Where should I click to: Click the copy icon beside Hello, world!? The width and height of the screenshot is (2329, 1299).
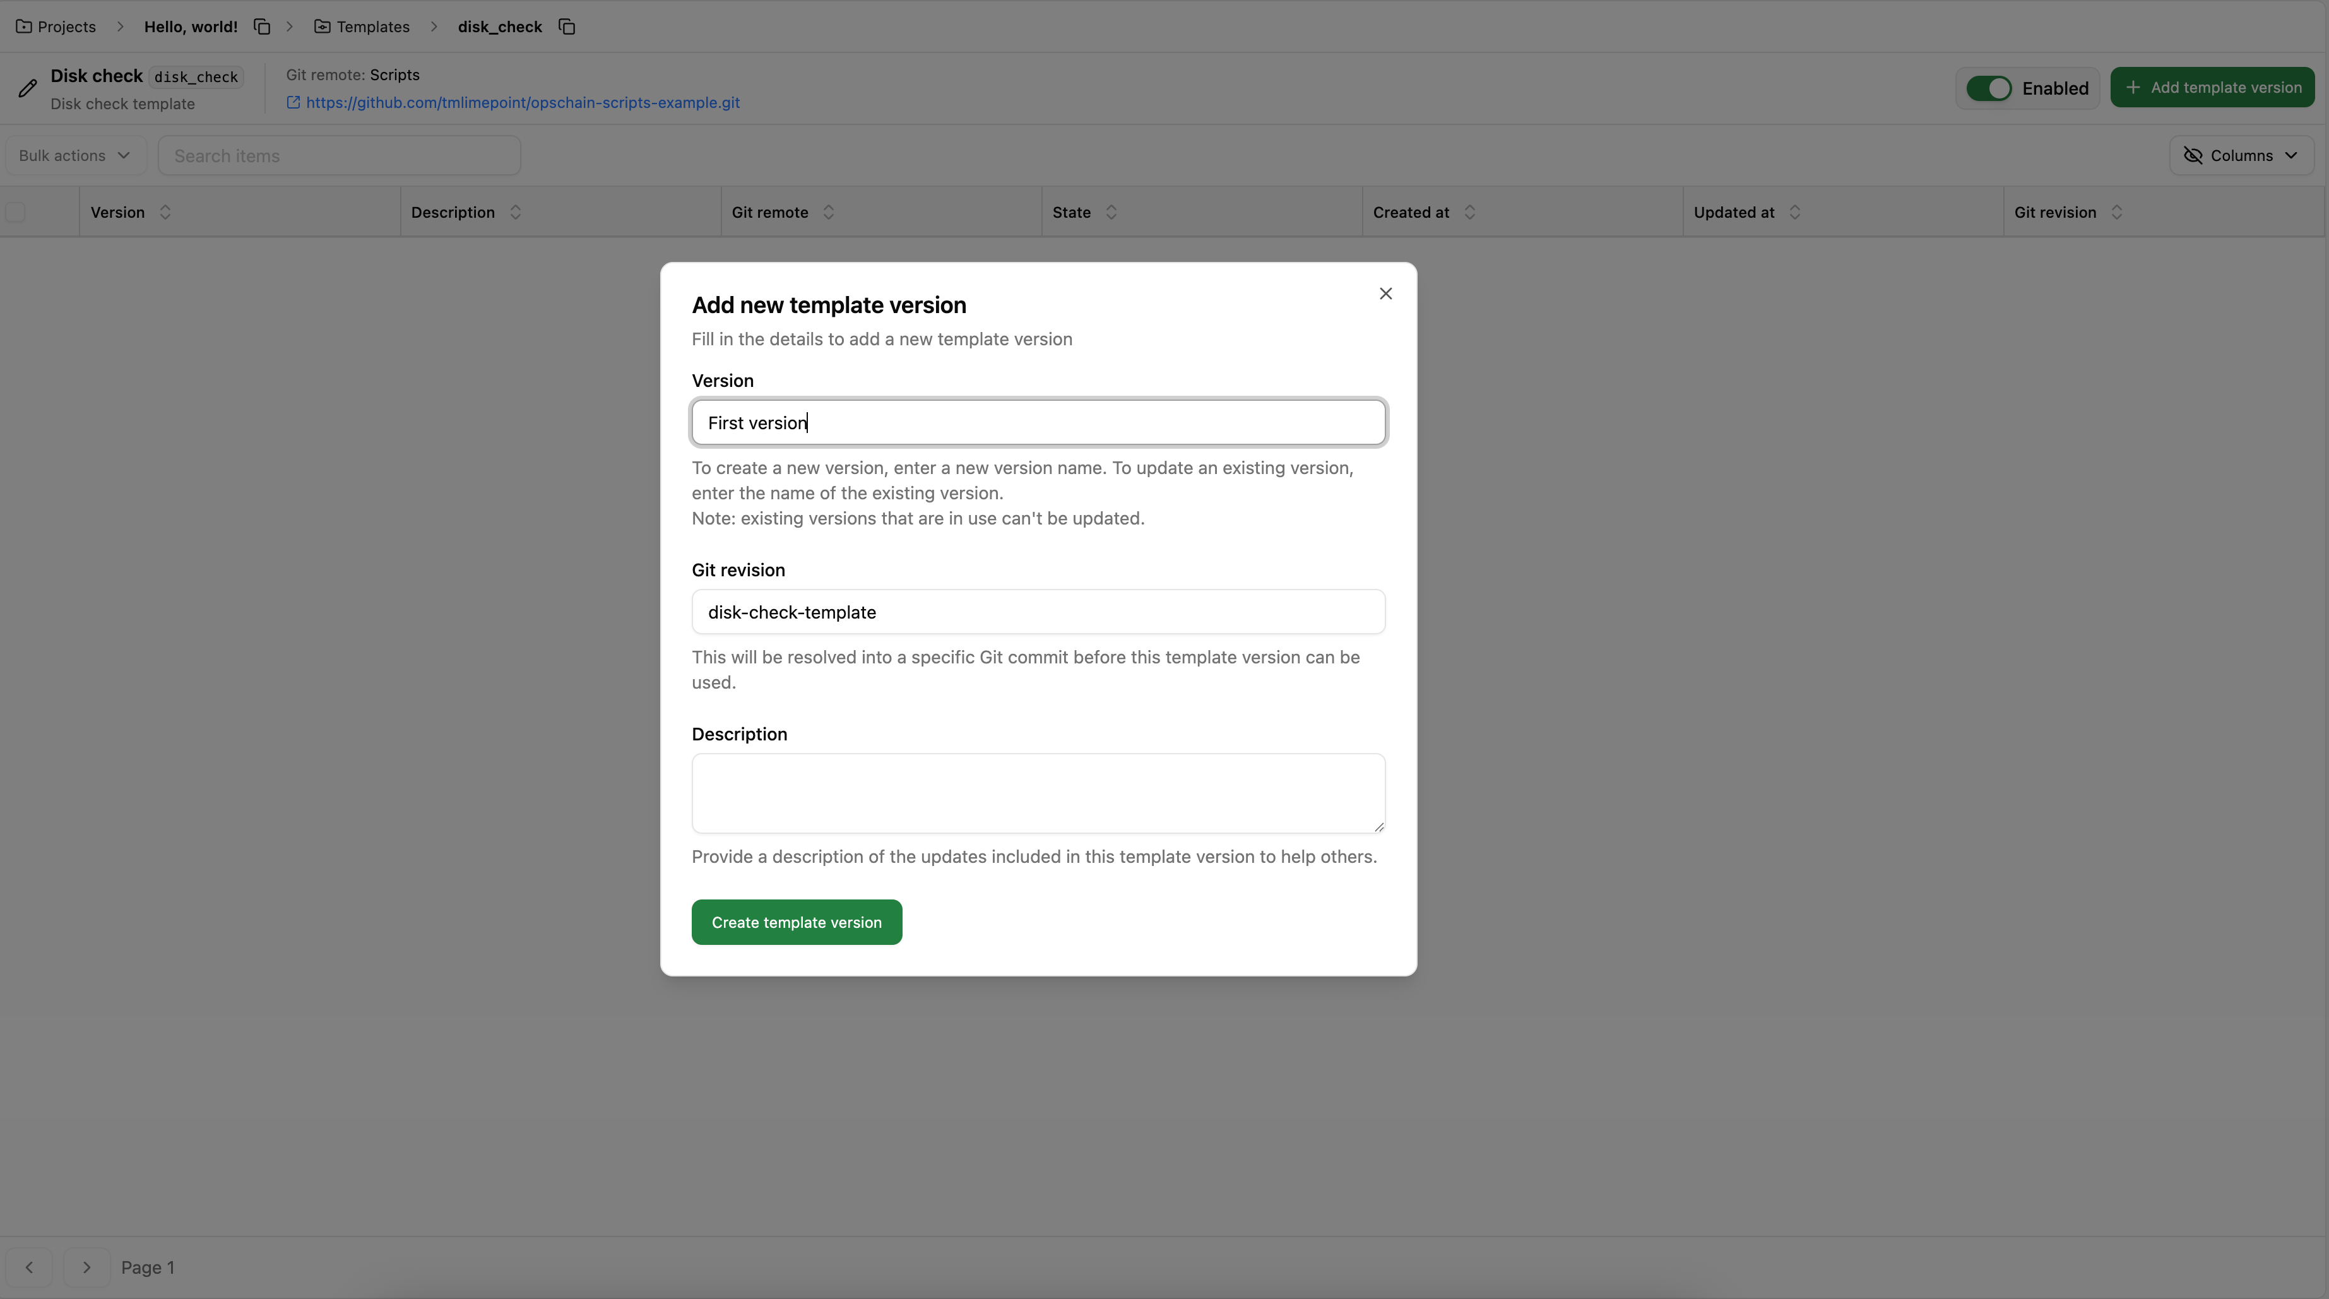(x=262, y=27)
